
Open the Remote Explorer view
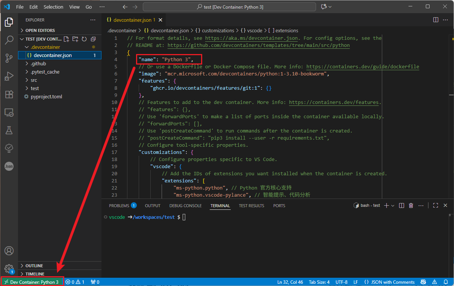[x=9, y=112]
